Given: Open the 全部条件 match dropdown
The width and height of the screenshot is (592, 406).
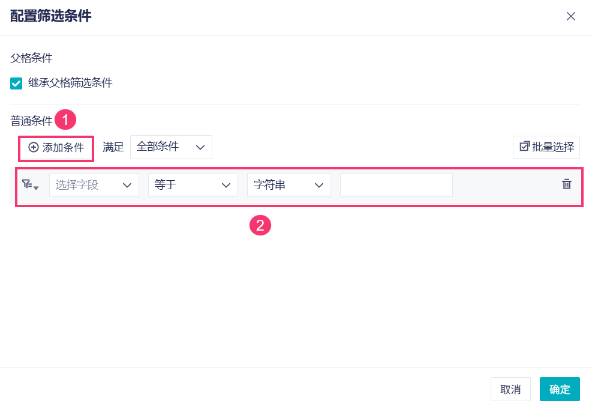Looking at the screenshot, I should 170,147.
